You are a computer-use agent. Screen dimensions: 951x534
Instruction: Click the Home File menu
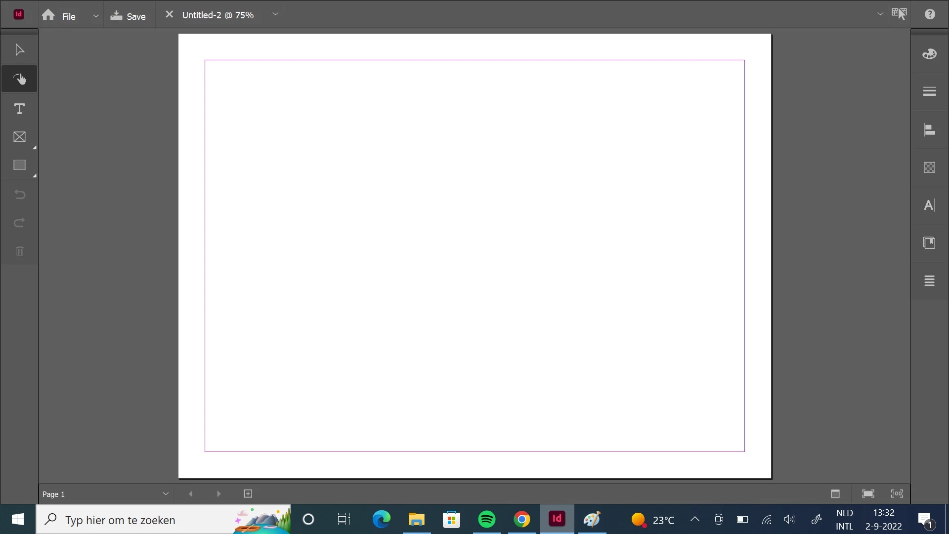59,16
